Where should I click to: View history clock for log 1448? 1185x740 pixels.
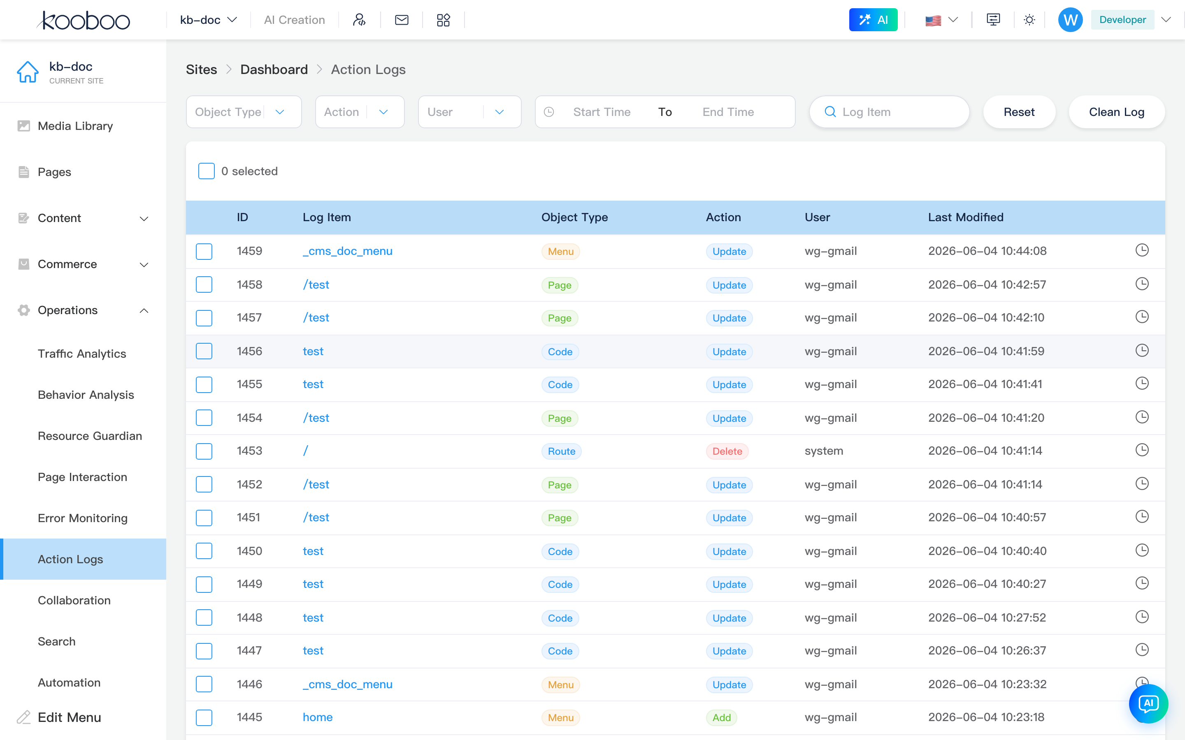coord(1142,617)
